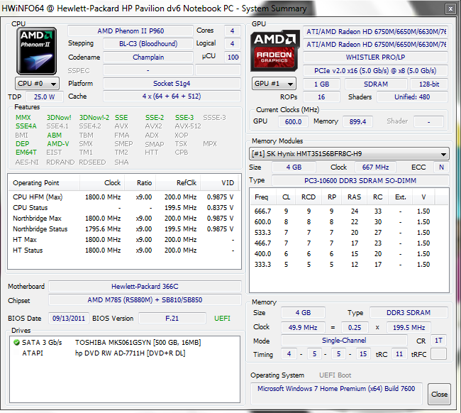
Task: Click the BIOS version F.21 field
Action: pos(172,319)
